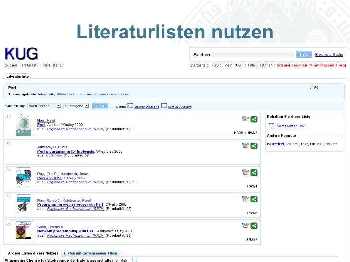Open author link Ray, Erik T.
Screen dimensions: 350x262
tap(47, 174)
